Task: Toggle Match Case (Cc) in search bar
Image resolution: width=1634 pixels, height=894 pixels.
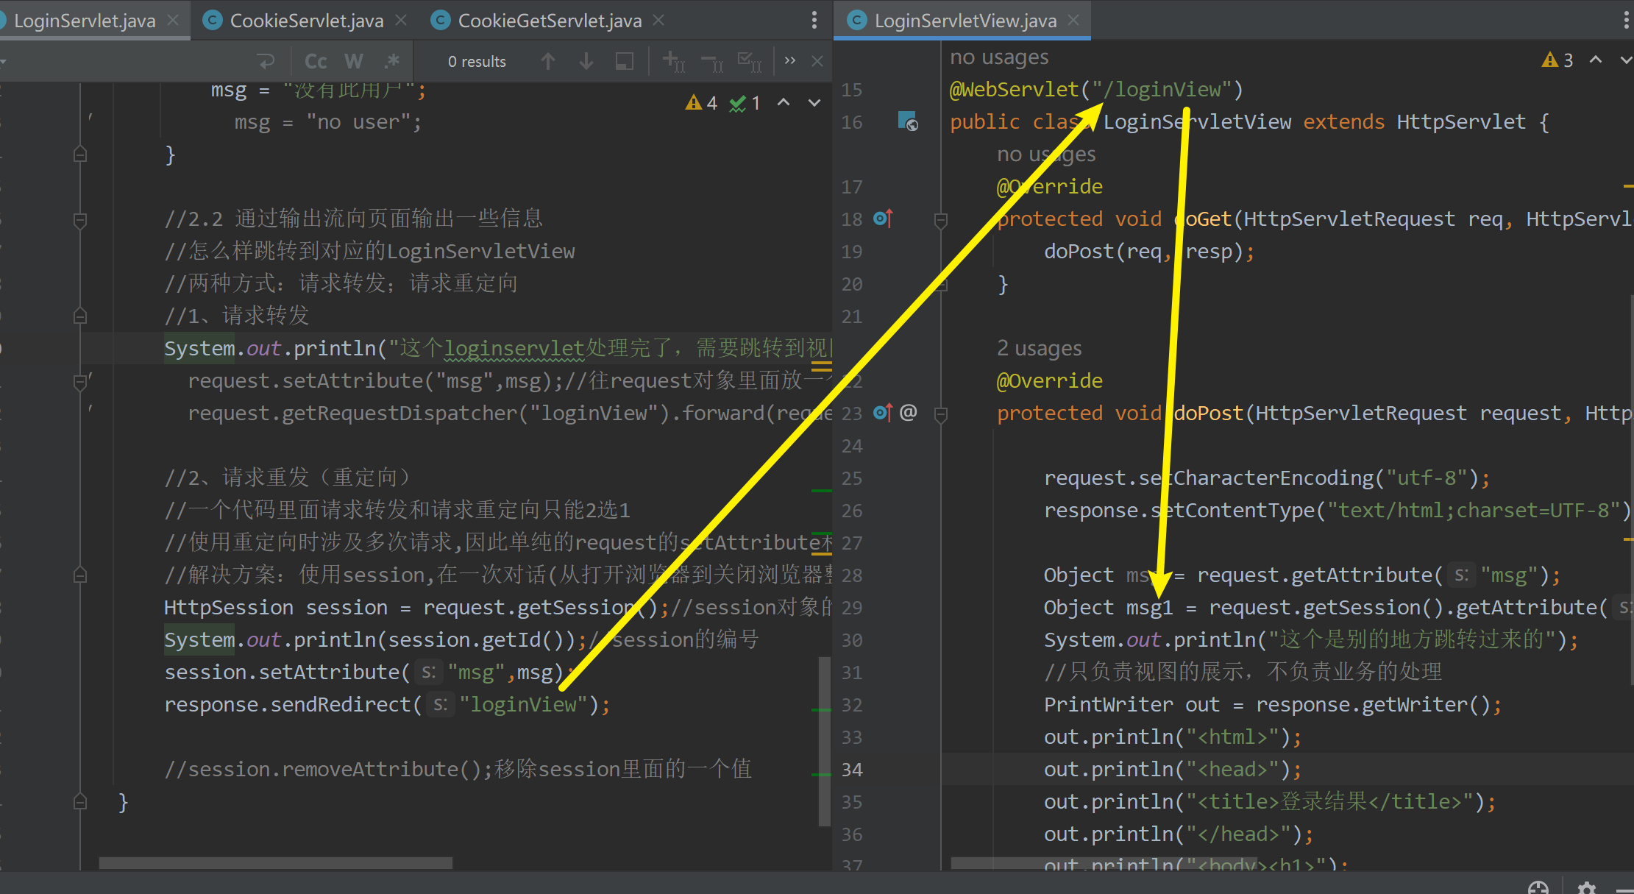Action: 316,61
